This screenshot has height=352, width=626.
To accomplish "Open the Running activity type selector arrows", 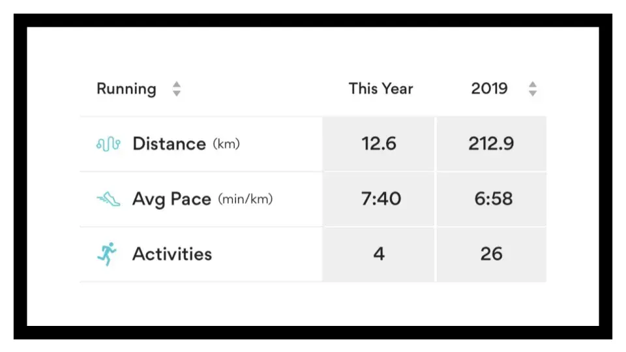I will [177, 89].
